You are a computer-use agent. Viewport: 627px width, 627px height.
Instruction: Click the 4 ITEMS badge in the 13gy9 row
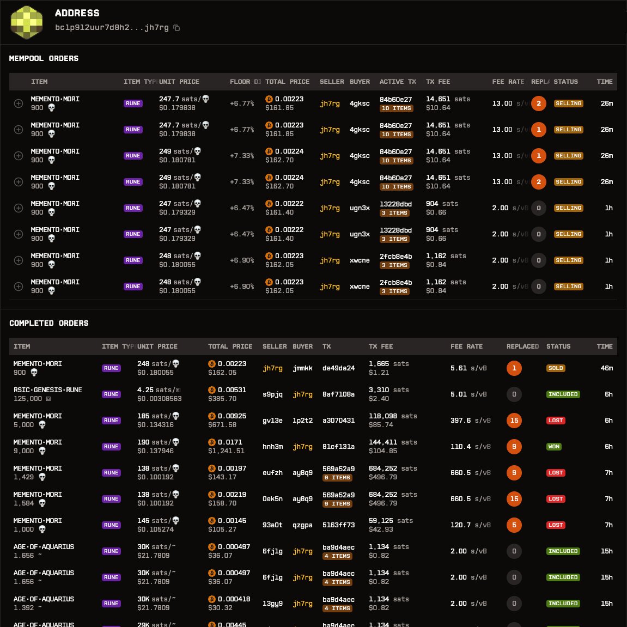point(338,608)
